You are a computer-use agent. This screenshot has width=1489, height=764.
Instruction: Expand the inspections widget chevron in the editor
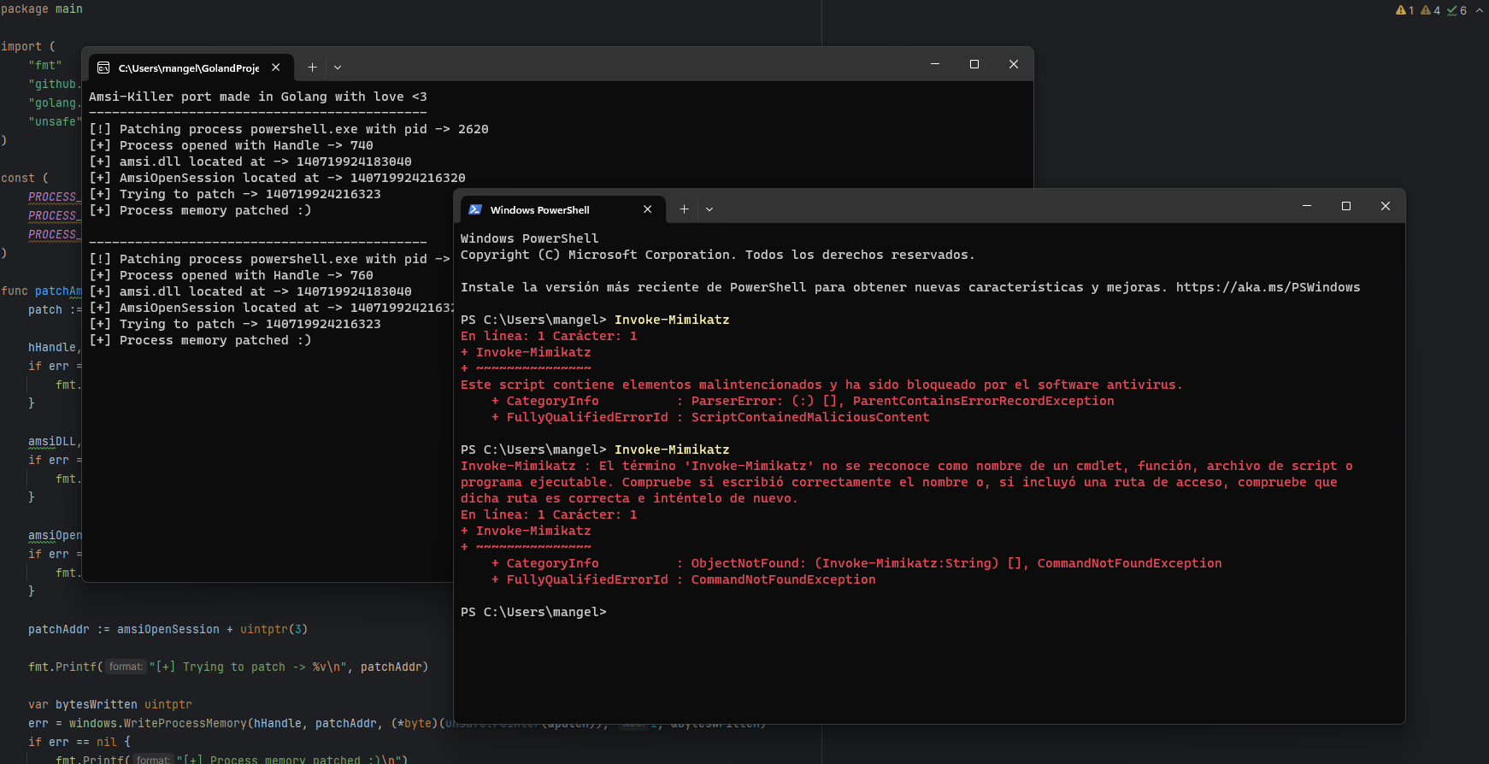tap(1479, 10)
